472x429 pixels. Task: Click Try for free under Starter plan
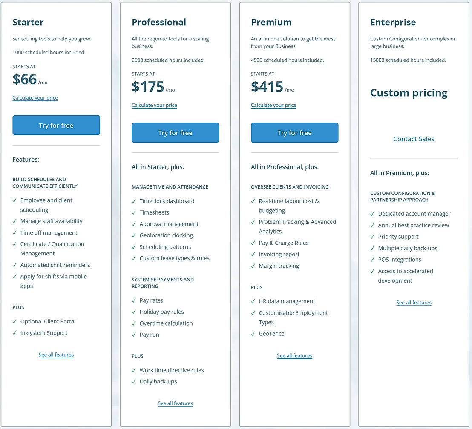click(56, 125)
